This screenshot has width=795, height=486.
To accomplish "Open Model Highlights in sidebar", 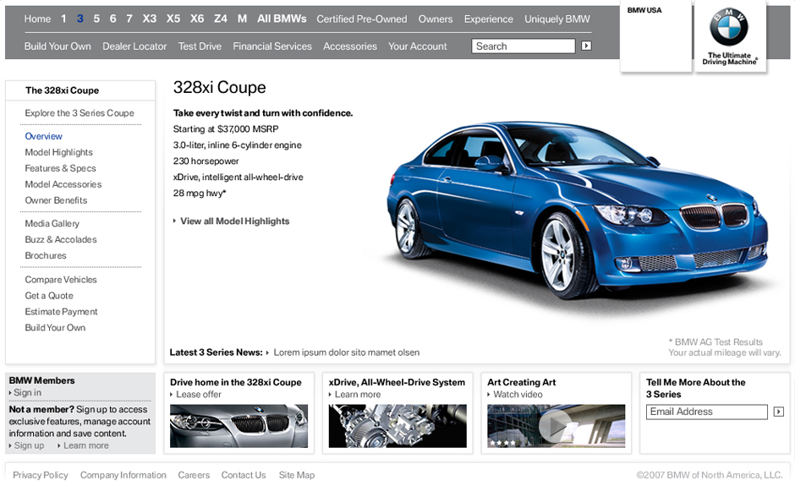I will coord(59,152).
